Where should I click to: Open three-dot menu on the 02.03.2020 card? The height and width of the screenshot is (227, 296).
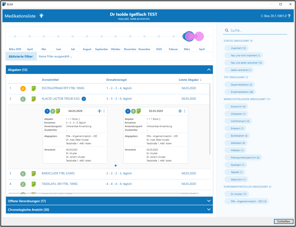(x=185, y=111)
